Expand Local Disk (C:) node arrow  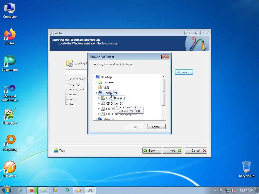[99, 98]
